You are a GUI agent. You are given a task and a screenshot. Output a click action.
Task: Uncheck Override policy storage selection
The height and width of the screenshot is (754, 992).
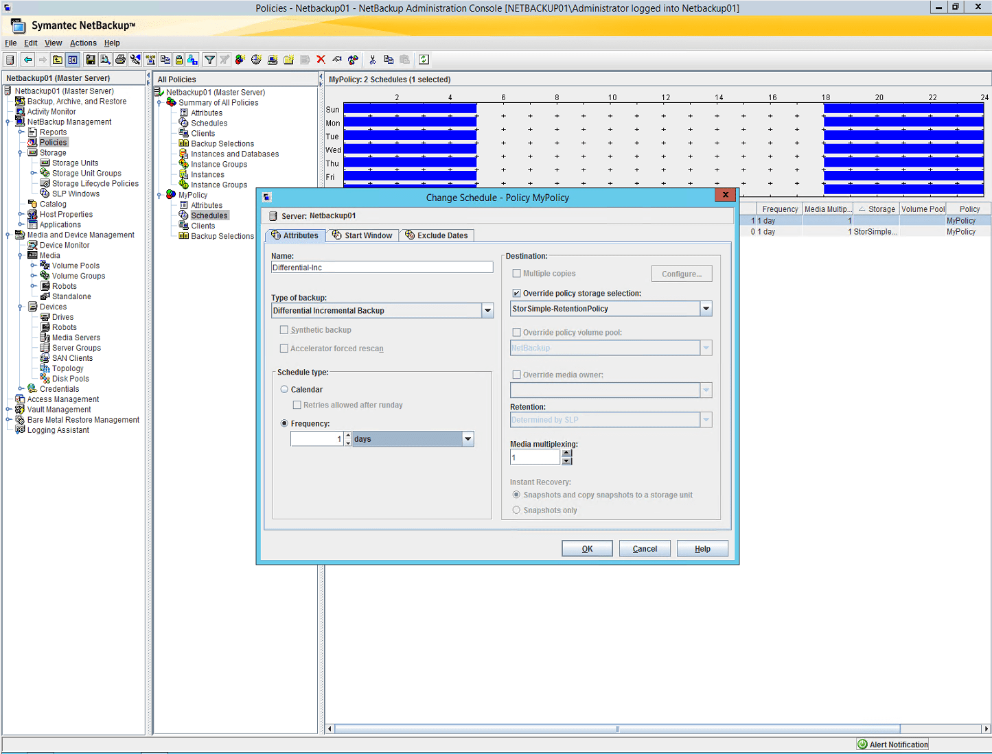click(516, 292)
